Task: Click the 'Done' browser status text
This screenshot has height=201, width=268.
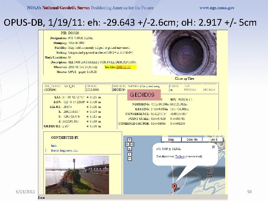Action: click(42, 198)
